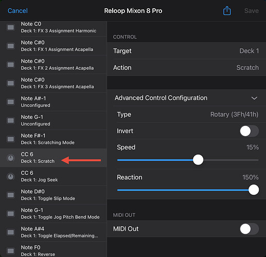Click button icon beside Note G-1 Unconfigured

pos(11,120)
